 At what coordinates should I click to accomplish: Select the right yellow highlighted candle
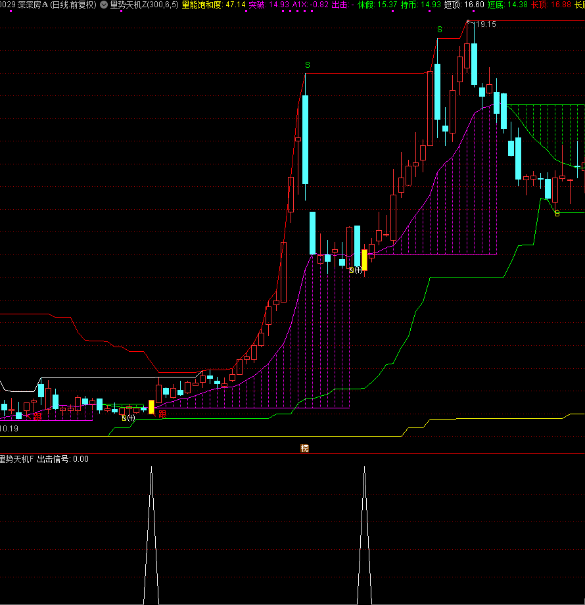pyautogui.click(x=364, y=260)
